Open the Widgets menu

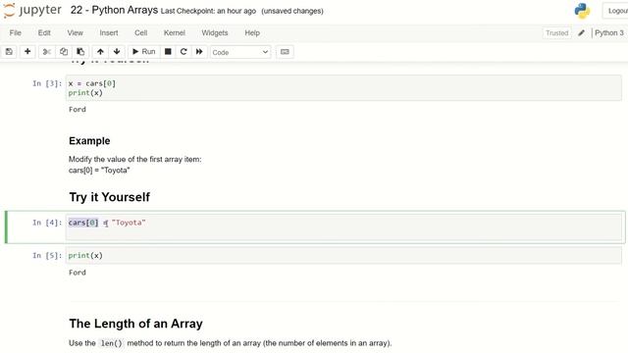tap(215, 32)
